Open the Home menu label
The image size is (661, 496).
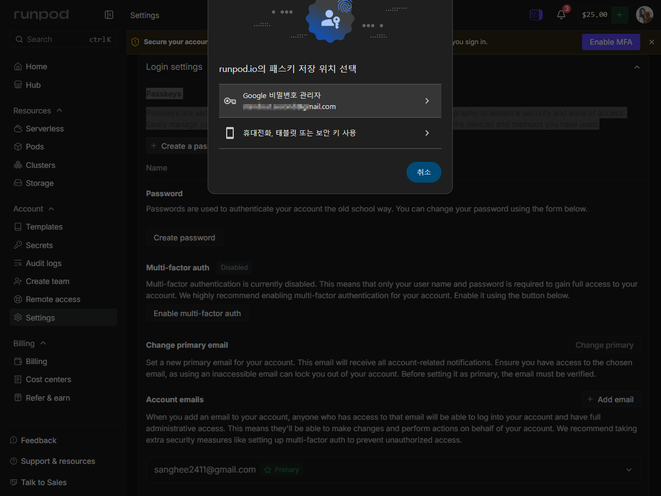pos(37,66)
